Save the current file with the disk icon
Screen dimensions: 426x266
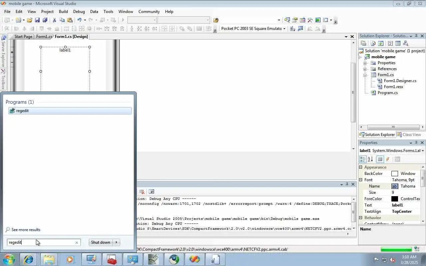coord(37,20)
